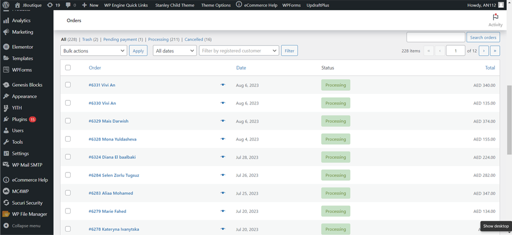Image resolution: width=512 pixels, height=235 pixels.
Task: Click the MC4WP sidebar icon
Action: pos(6,191)
